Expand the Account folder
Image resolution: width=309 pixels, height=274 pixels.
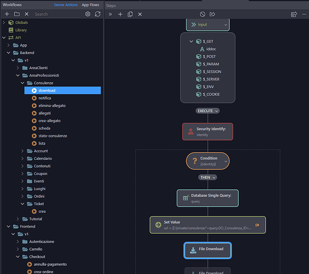pyautogui.click(x=22, y=151)
